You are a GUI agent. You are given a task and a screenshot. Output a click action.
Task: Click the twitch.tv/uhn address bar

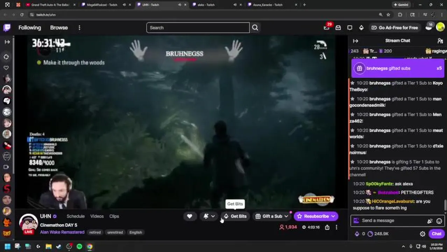click(203, 15)
